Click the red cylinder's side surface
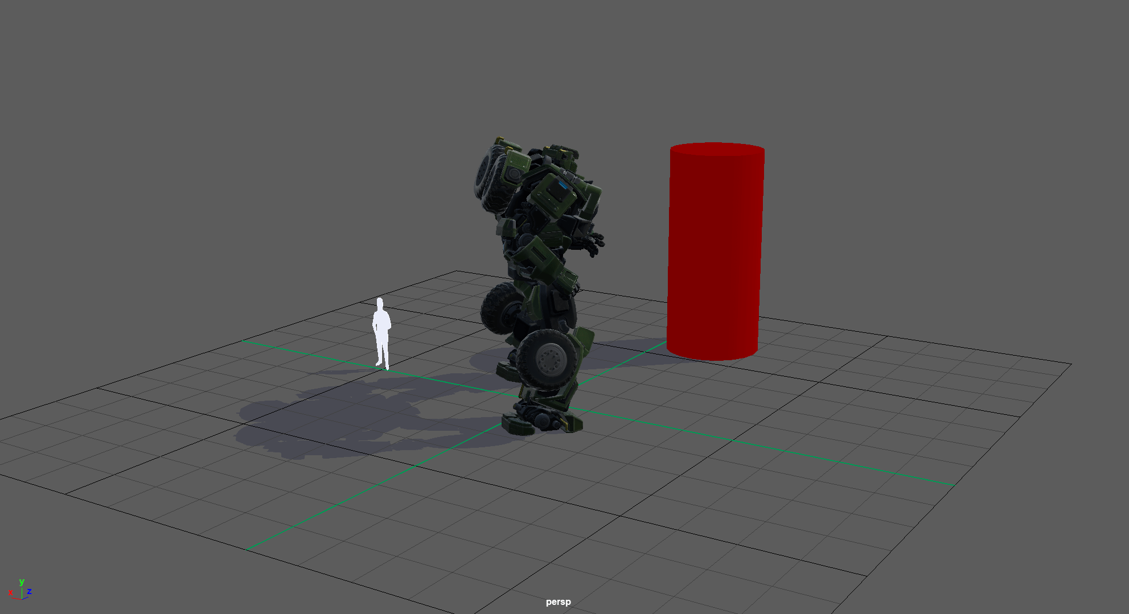1129x614 pixels. pos(713,256)
